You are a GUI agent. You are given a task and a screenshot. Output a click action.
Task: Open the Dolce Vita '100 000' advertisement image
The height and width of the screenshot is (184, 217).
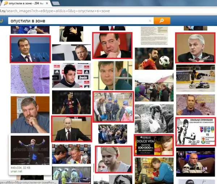[154, 145]
